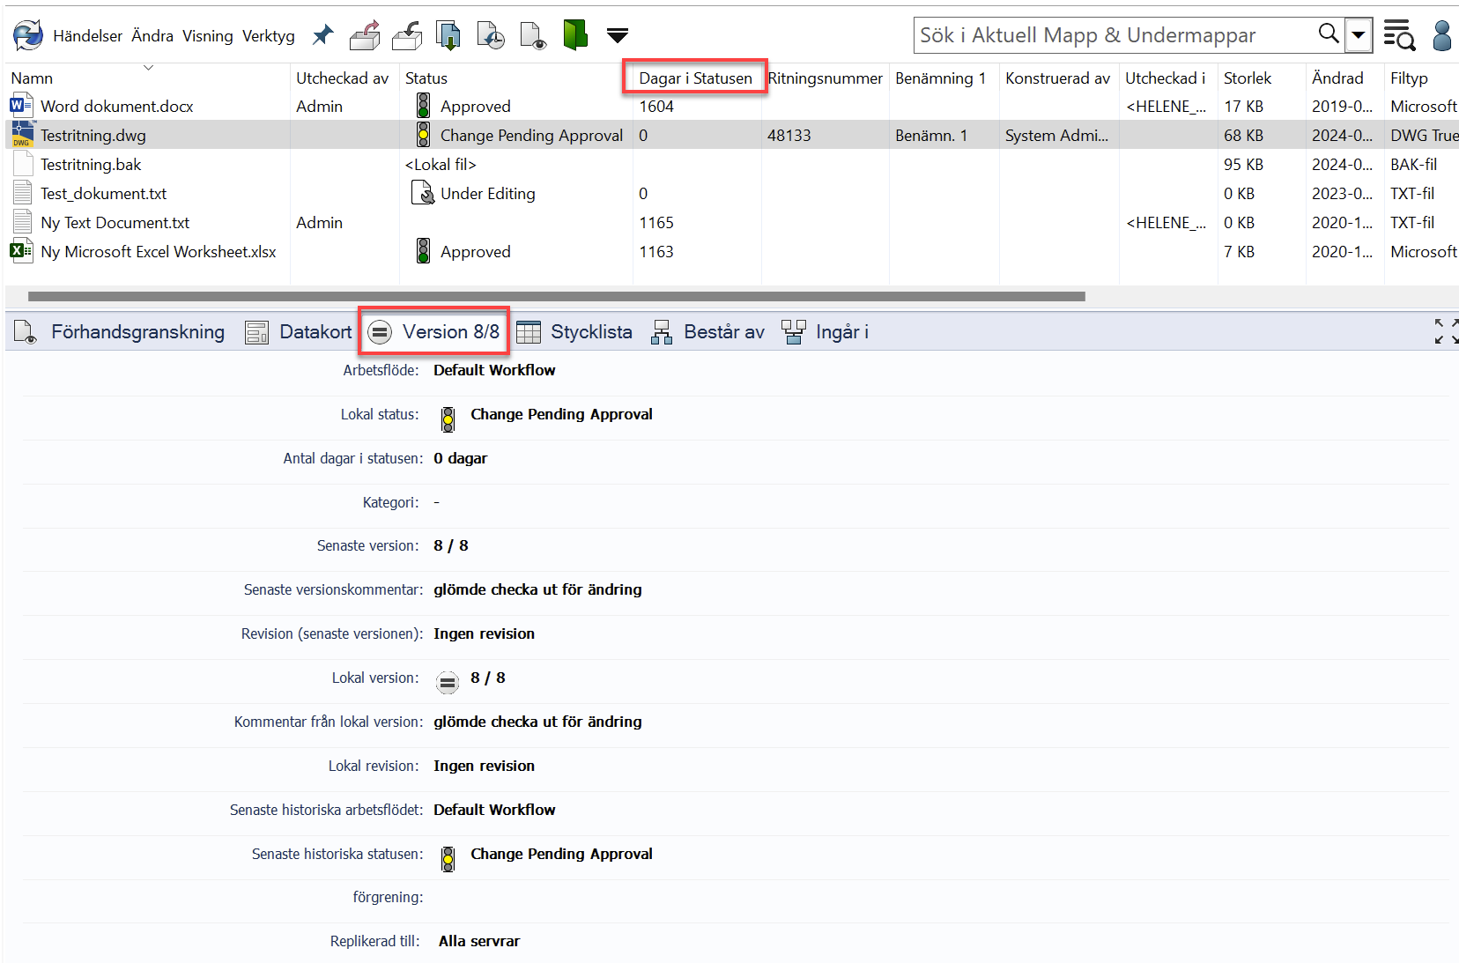Click the yellow traffic light on Testritning.dwg row

click(423, 135)
